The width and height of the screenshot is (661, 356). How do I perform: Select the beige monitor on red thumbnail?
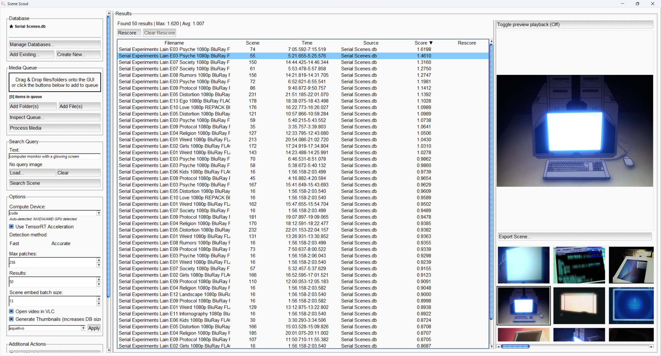click(x=524, y=335)
